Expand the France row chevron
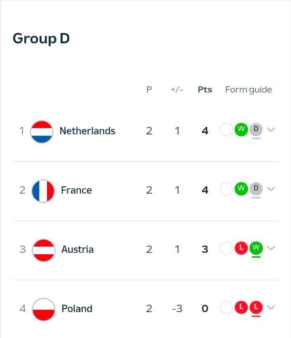The image size is (291, 338). [x=271, y=189]
